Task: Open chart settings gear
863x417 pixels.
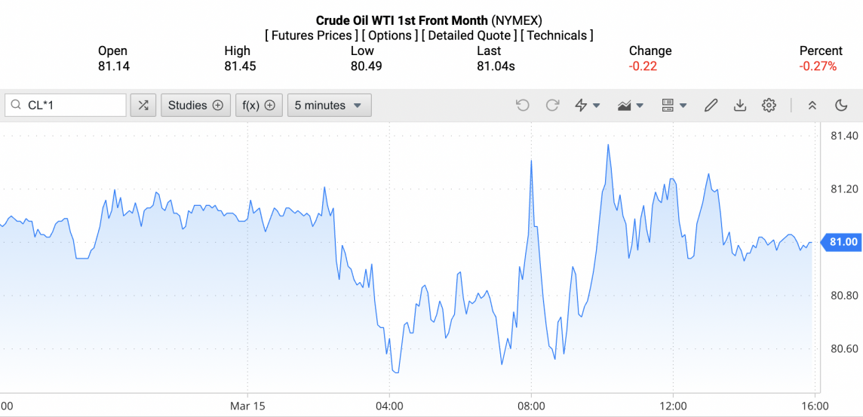Action: pyautogui.click(x=769, y=106)
